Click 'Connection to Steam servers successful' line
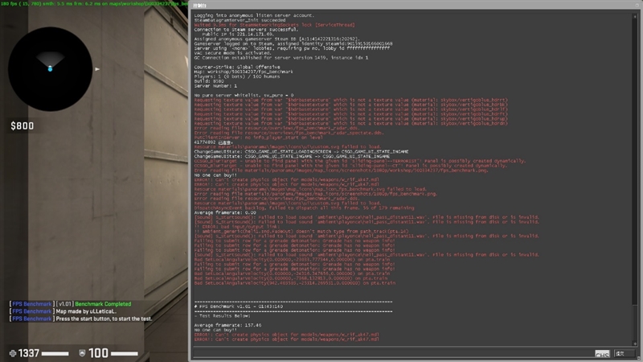The width and height of the screenshot is (643, 362). [246, 30]
